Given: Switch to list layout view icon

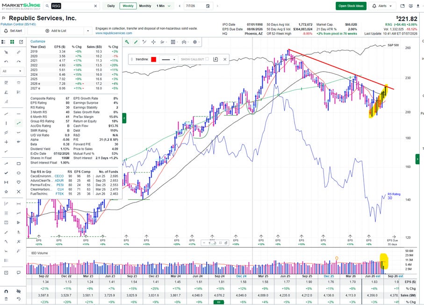Looking at the screenshot, I should [4, 42].
